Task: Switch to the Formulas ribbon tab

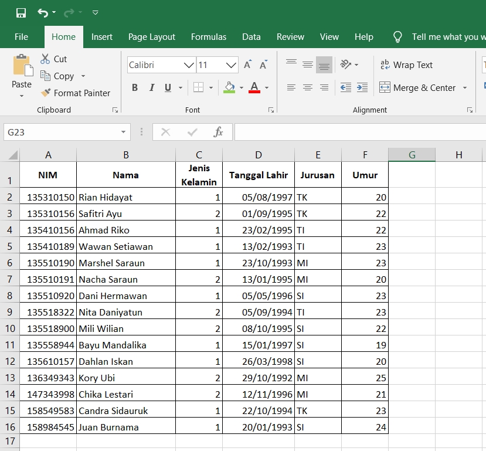Action: point(209,36)
